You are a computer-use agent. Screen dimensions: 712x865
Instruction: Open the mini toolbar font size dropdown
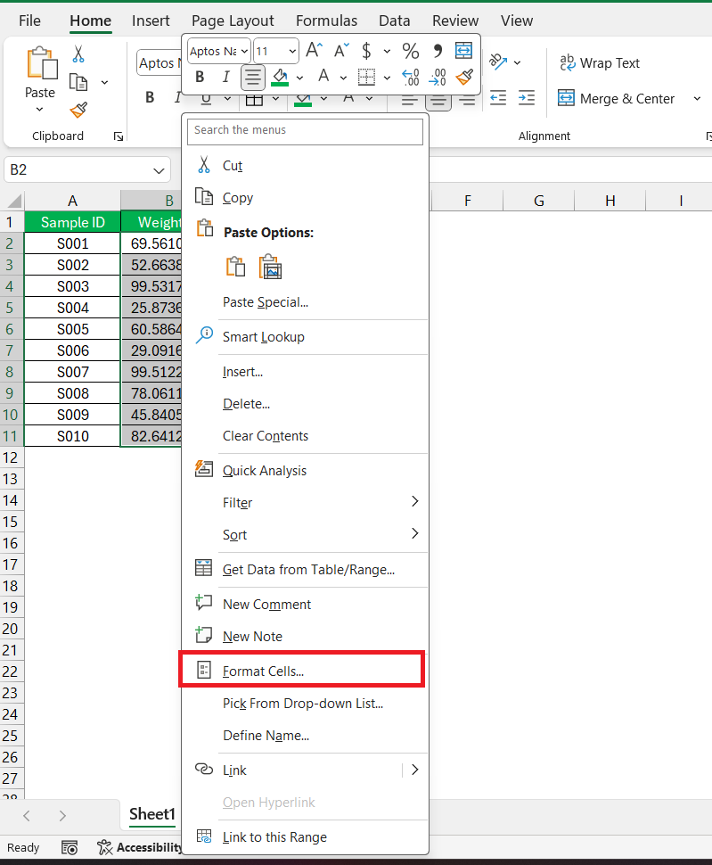292,52
